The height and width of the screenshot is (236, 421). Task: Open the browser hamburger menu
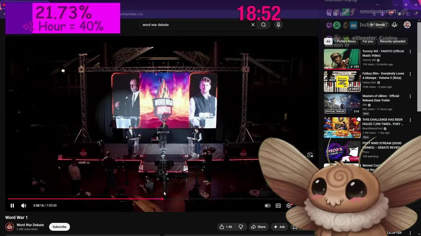point(415,13)
